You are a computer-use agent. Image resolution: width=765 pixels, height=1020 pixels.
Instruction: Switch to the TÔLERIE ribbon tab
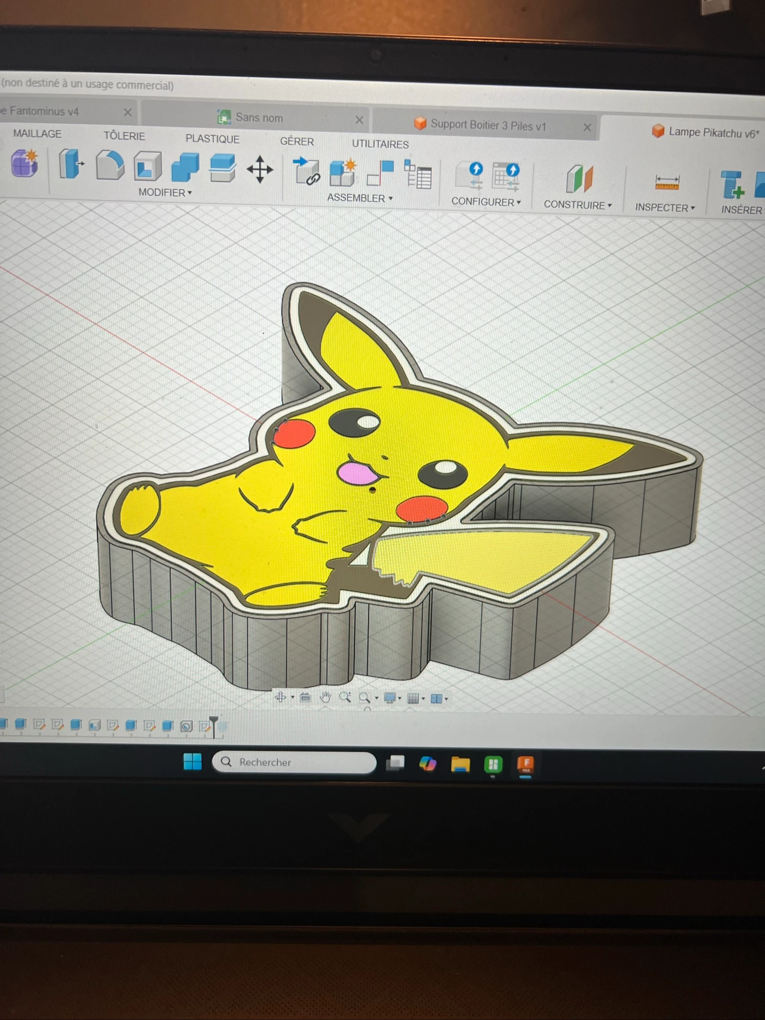pos(124,136)
